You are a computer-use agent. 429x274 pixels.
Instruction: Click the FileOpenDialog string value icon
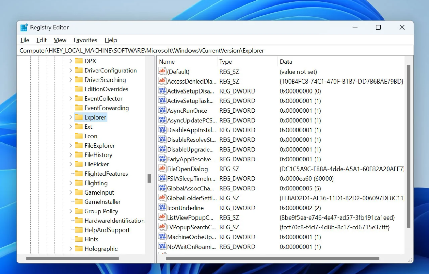[x=162, y=169]
